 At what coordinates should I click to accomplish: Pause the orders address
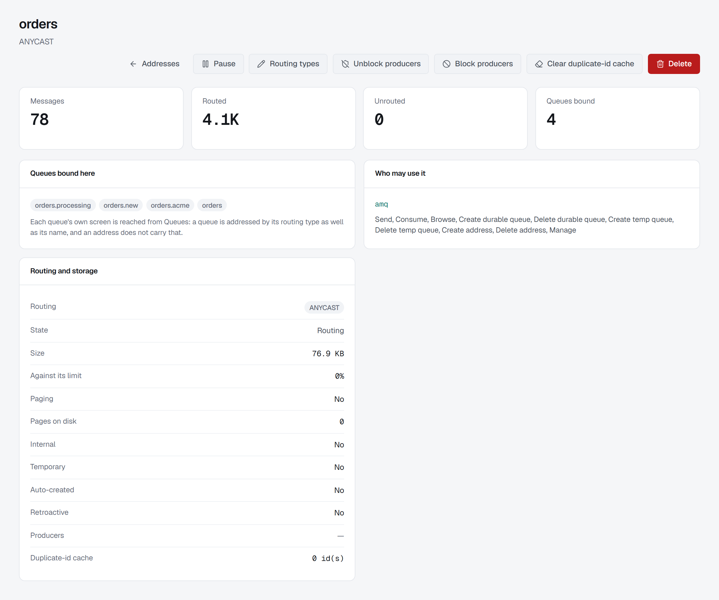click(x=219, y=64)
